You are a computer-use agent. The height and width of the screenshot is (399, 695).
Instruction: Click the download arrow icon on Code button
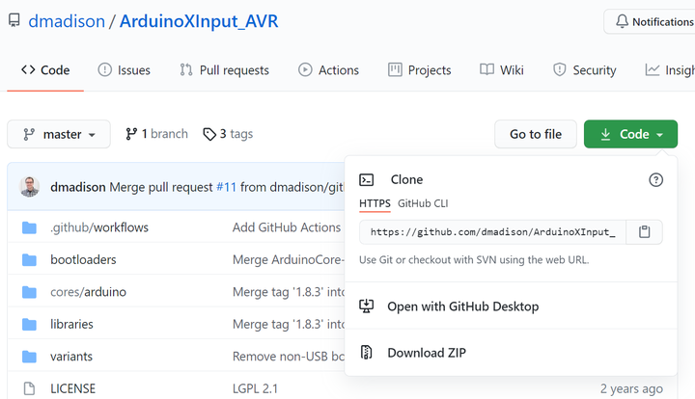pos(605,134)
